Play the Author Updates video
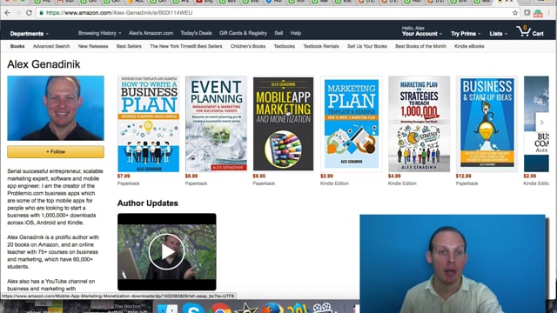The height and width of the screenshot is (313, 557). tap(166, 251)
